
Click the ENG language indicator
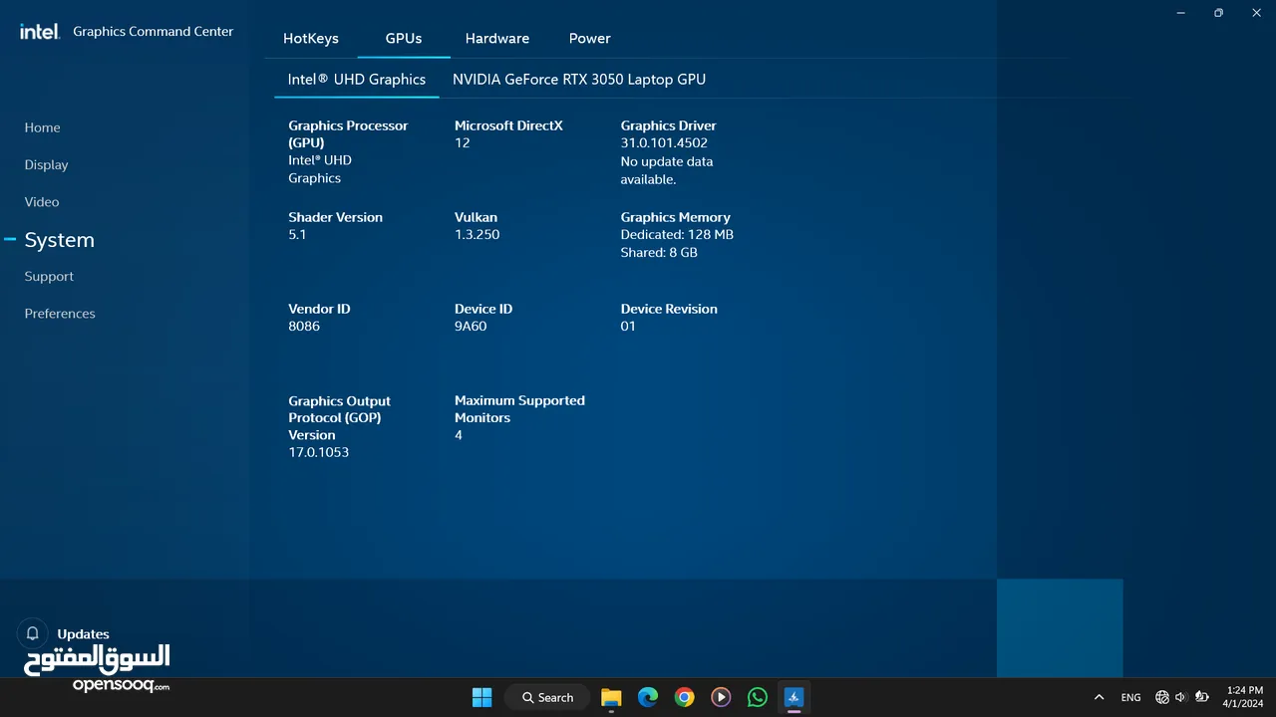(x=1130, y=697)
